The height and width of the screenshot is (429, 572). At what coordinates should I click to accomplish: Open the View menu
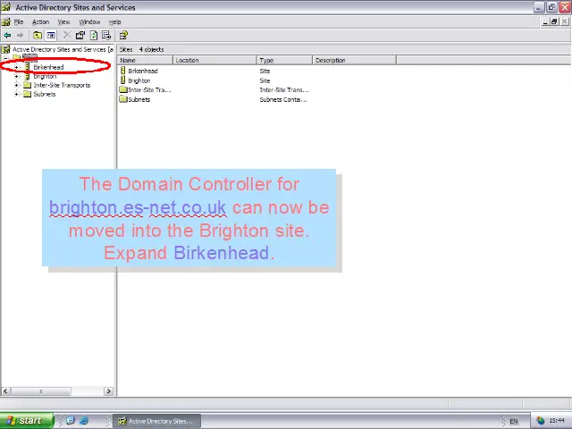click(63, 21)
